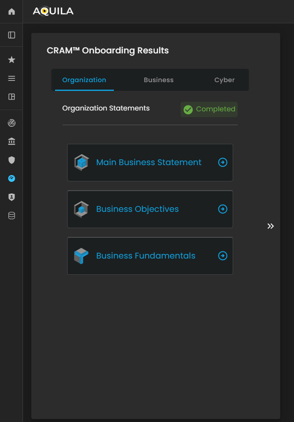This screenshot has width=294, height=422.
Task: Click the radar target icon in sidebar
Action: [12, 123]
